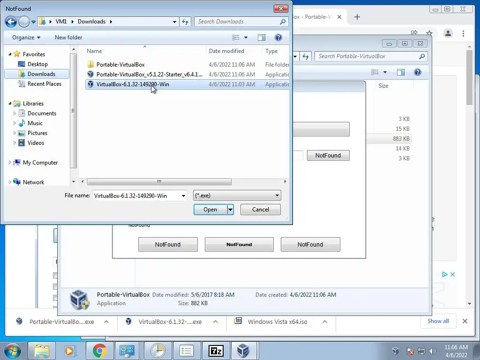Click the bold middle NotFound button
Screen dimensions: 480x360
239,244
